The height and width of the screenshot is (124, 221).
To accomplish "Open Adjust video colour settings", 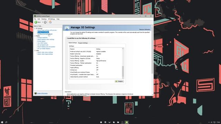I will tap(45, 52).
